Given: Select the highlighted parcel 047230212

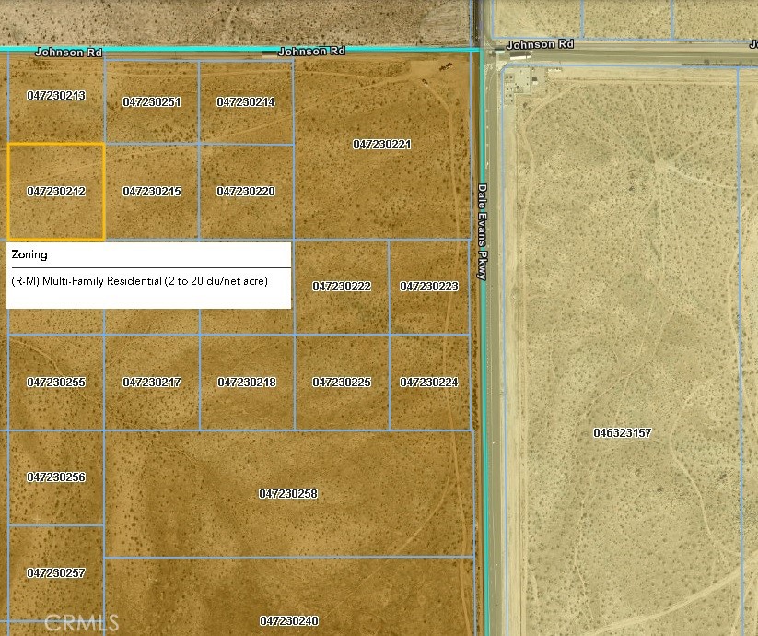Looking at the screenshot, I should [x=56, y=192].
